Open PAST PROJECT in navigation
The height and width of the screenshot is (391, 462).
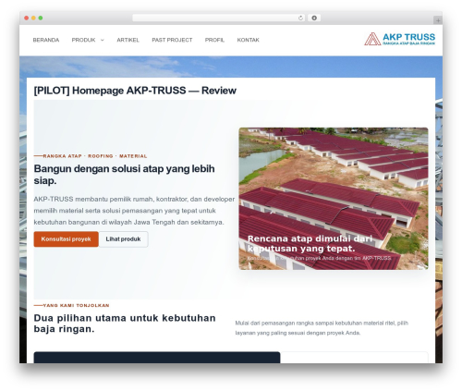point(172,40)
